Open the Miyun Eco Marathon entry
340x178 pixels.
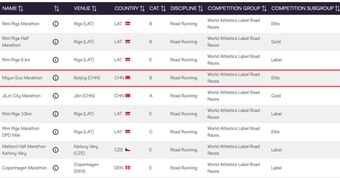click(x=22, y=78)
